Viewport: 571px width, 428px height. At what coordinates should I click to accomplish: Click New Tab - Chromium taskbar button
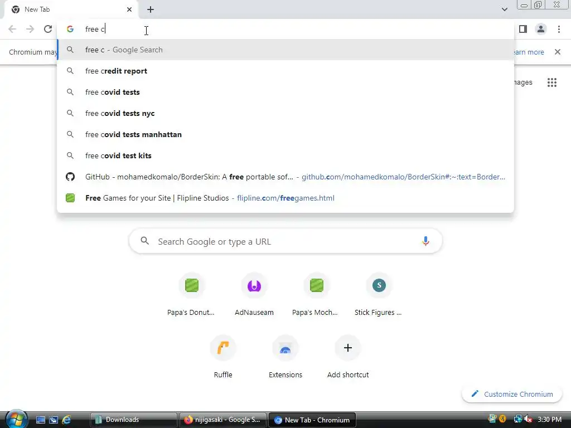312,420
